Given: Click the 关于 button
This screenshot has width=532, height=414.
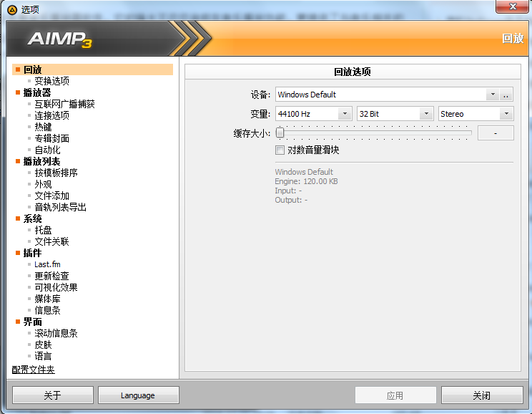Looking at the screenshot, I should (53, 395).
